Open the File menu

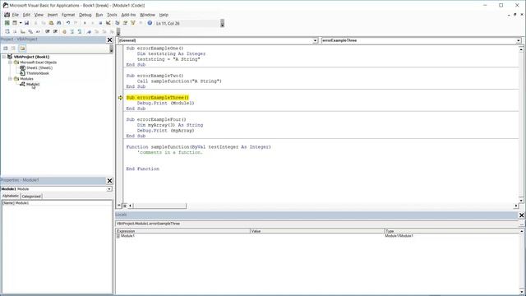[x=16, y=15]
